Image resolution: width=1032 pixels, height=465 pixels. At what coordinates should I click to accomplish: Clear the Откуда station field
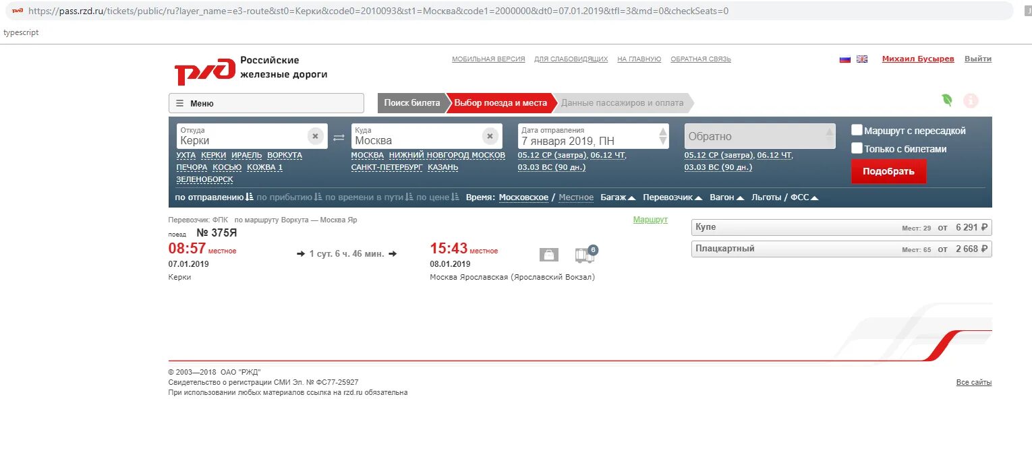pyautogui.click(x=315, y=136)
